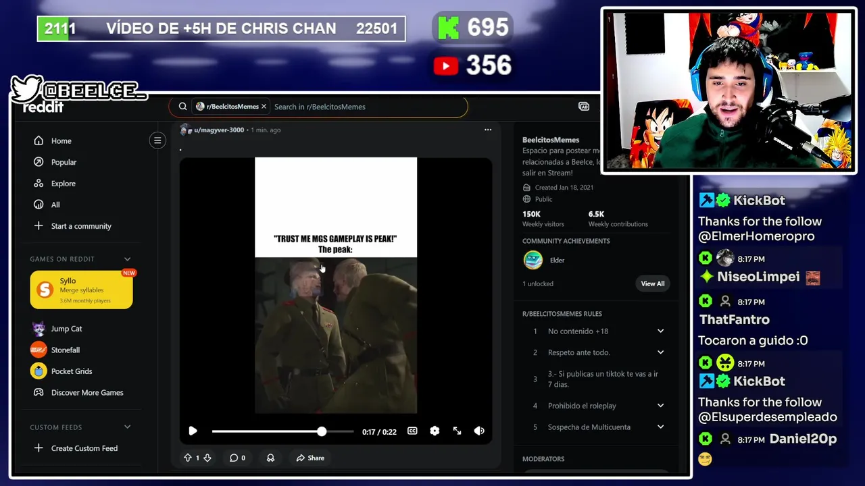Click View All achievements
The height and width of the screenshot is (486, 865).
pos(653,283)
